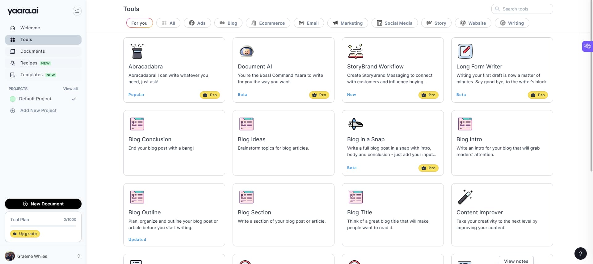Click the Upgrade button
593x264 pixels.
pos(25,234)
